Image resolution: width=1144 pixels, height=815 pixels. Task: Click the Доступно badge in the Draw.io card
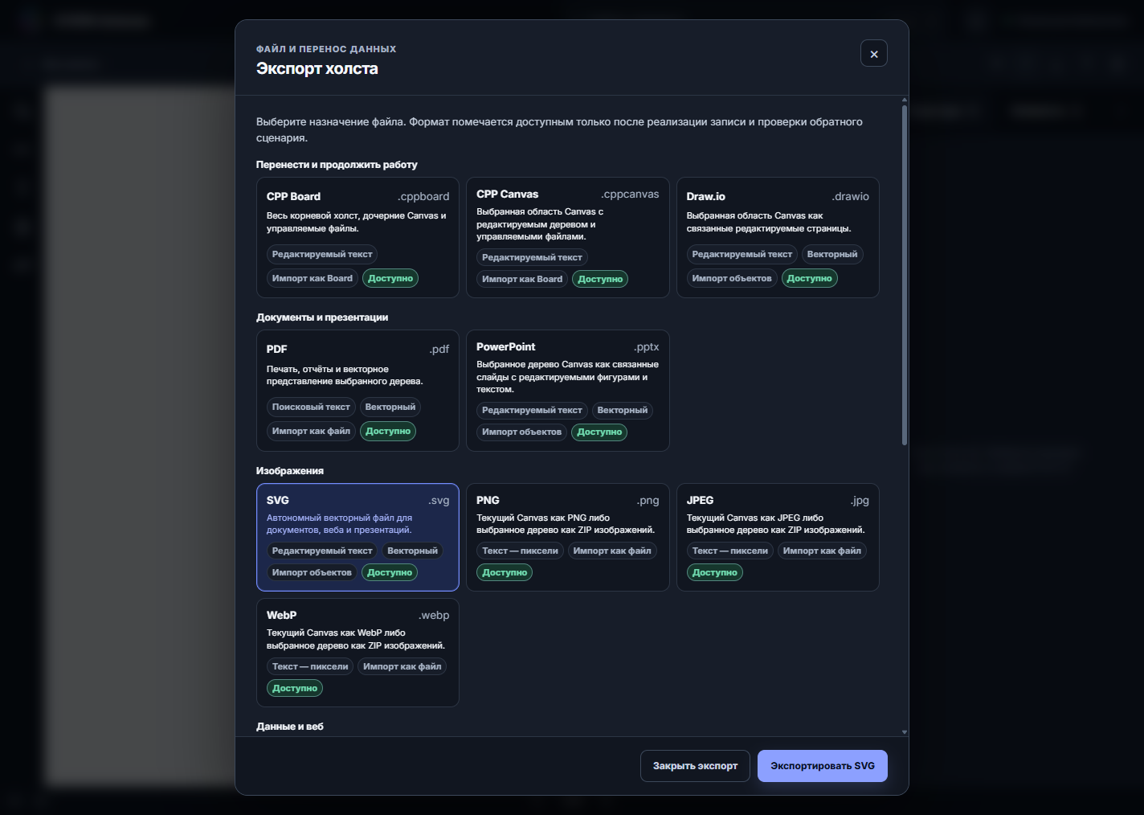[809, 278]
